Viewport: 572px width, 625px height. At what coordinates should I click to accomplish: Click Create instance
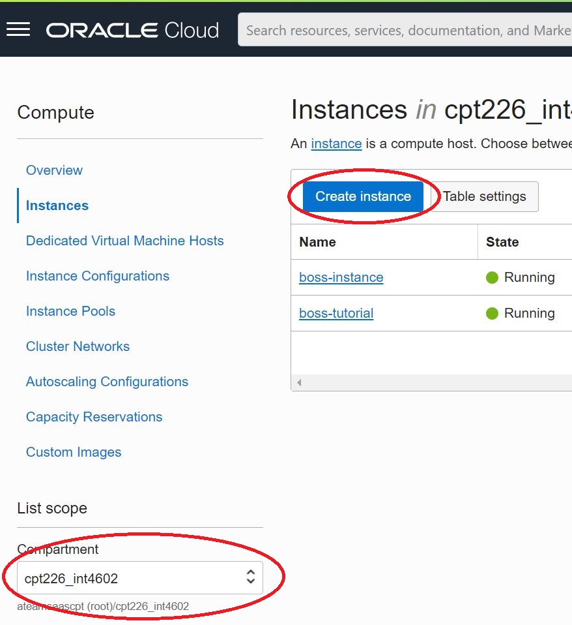pos(363,196)
